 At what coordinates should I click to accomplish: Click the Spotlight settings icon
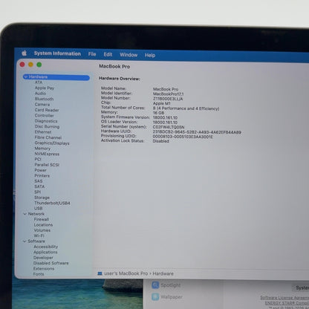pyautogui.click(x=155, y=285)
